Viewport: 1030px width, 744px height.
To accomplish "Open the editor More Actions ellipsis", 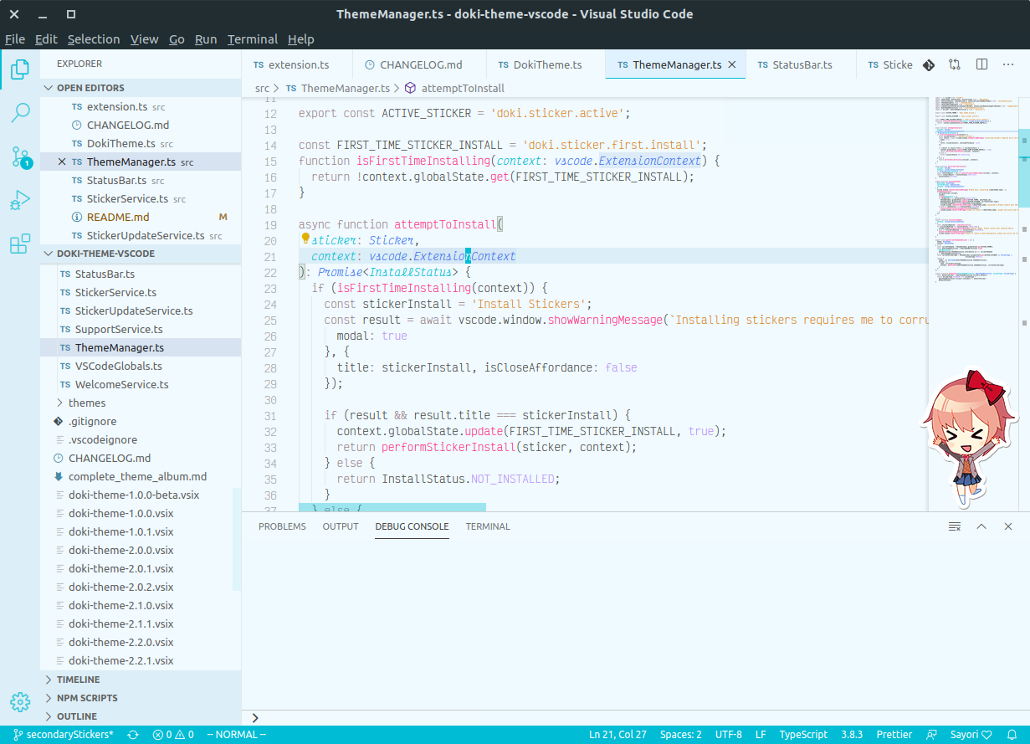I will pyautogui.click(x=1007, y=64).
